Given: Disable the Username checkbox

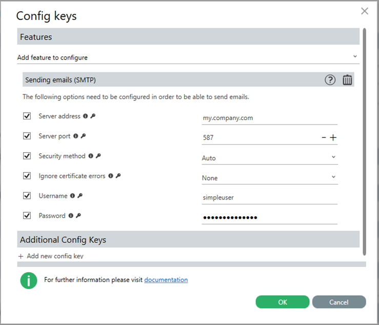Looking at the screenshot, I should pyautogui.click(x=27, y=195).
